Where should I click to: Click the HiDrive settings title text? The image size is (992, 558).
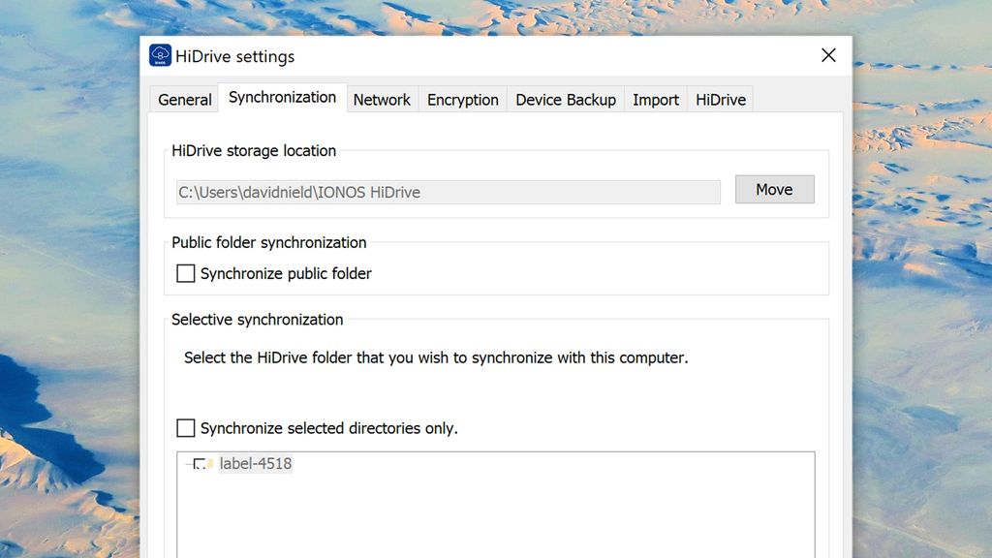point(234,57)
